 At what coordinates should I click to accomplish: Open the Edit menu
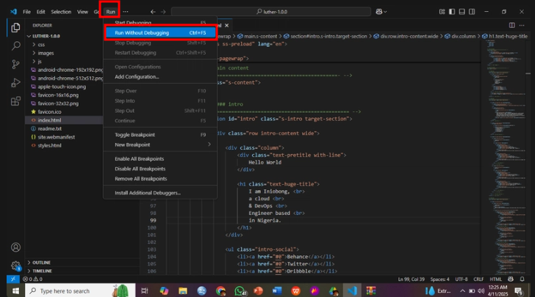tap(40, 12)
